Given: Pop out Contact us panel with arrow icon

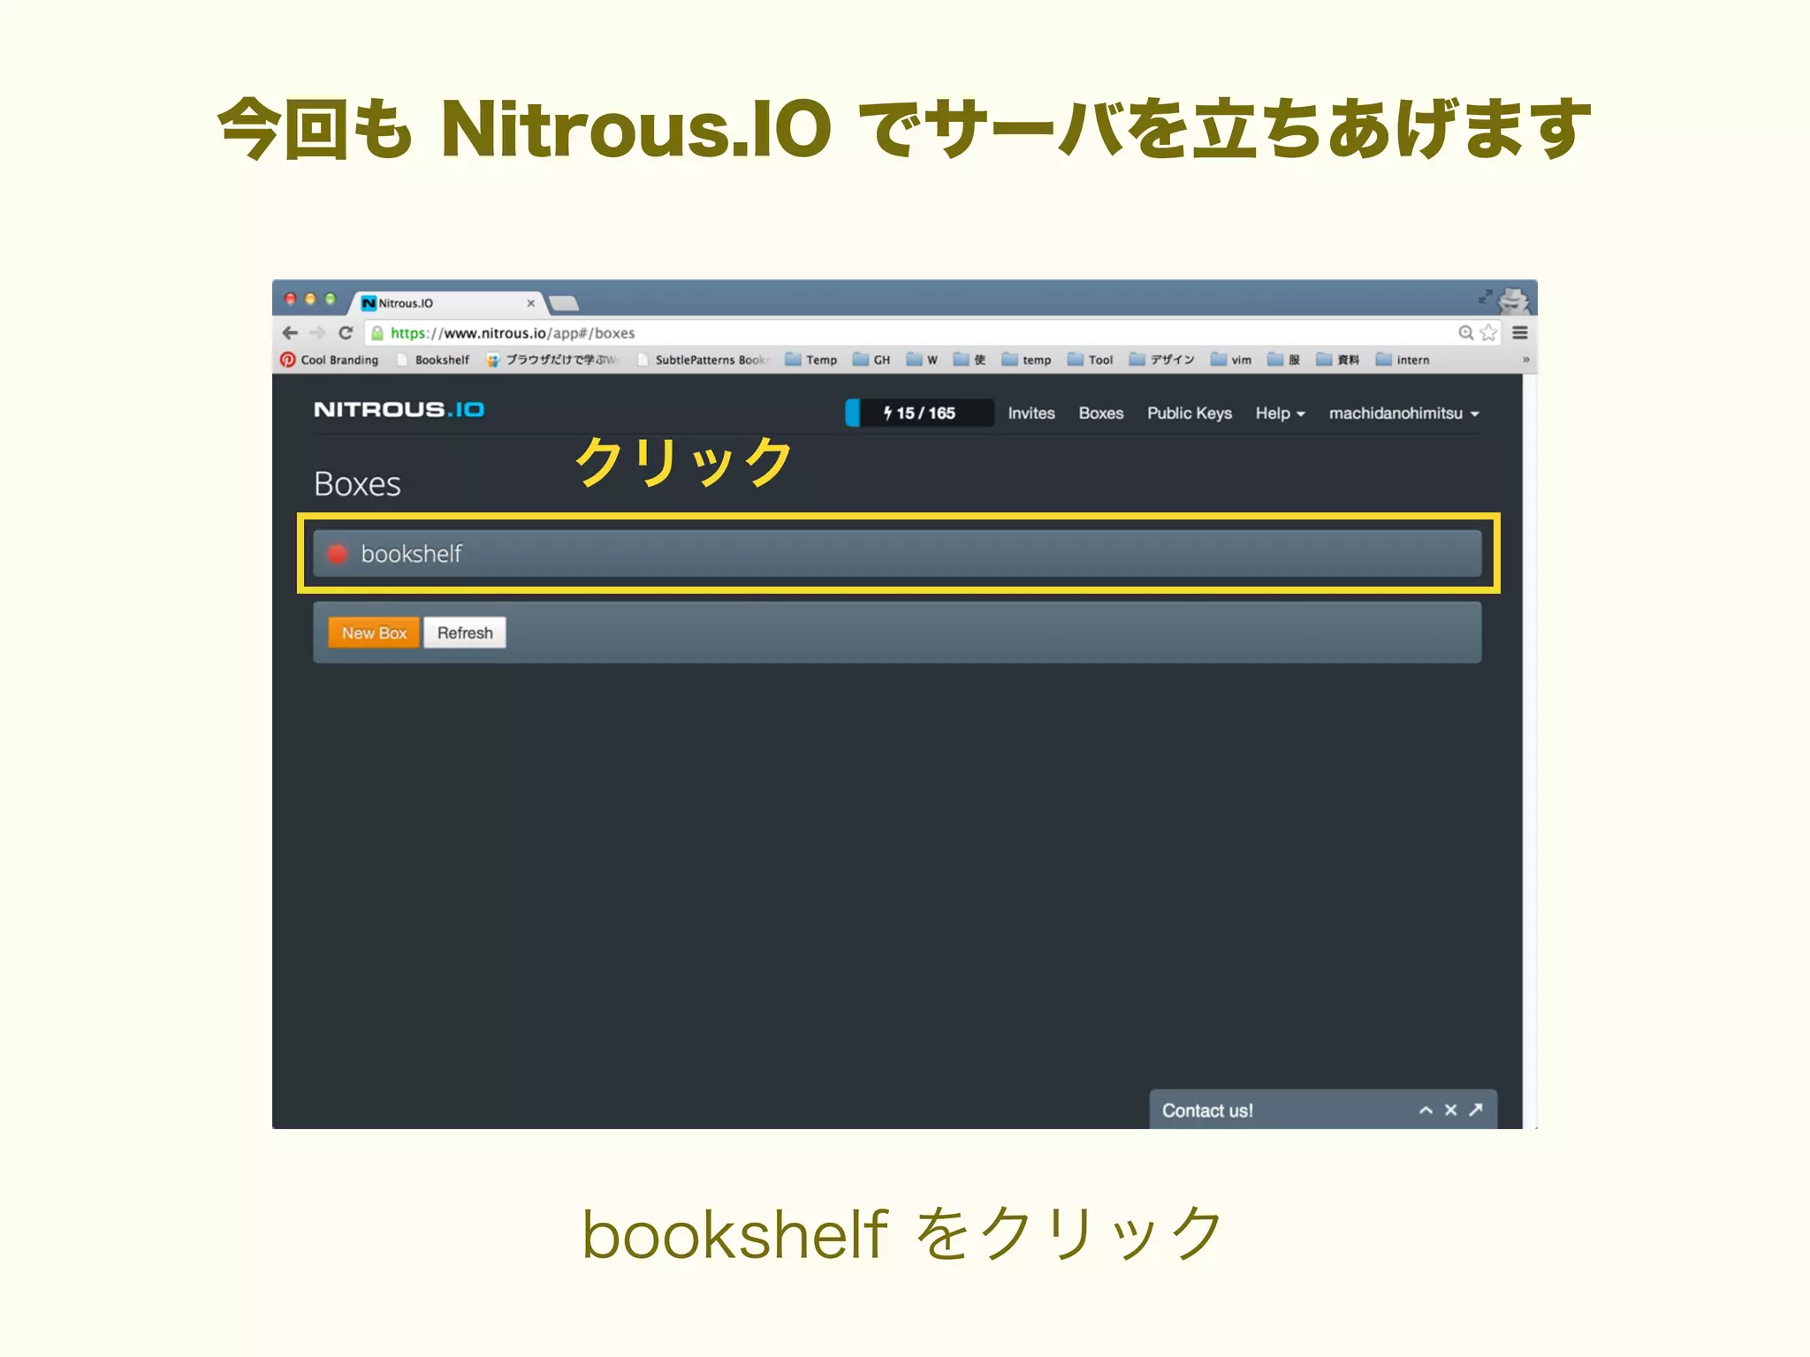Looking at the screenshot, I should pos(1475,1110).
